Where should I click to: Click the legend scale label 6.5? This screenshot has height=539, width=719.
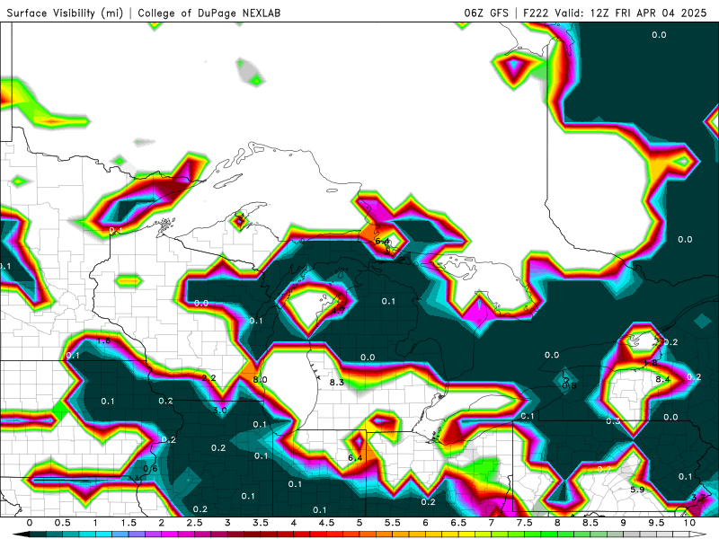pos(458,523)
